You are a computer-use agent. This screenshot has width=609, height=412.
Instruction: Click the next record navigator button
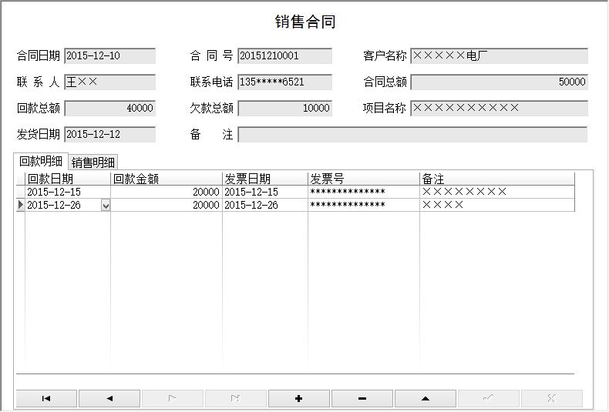(x=173, y=398)
